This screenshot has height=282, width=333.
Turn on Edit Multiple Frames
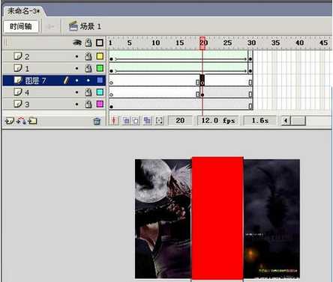pyautogui.click(x=147, y=120)
